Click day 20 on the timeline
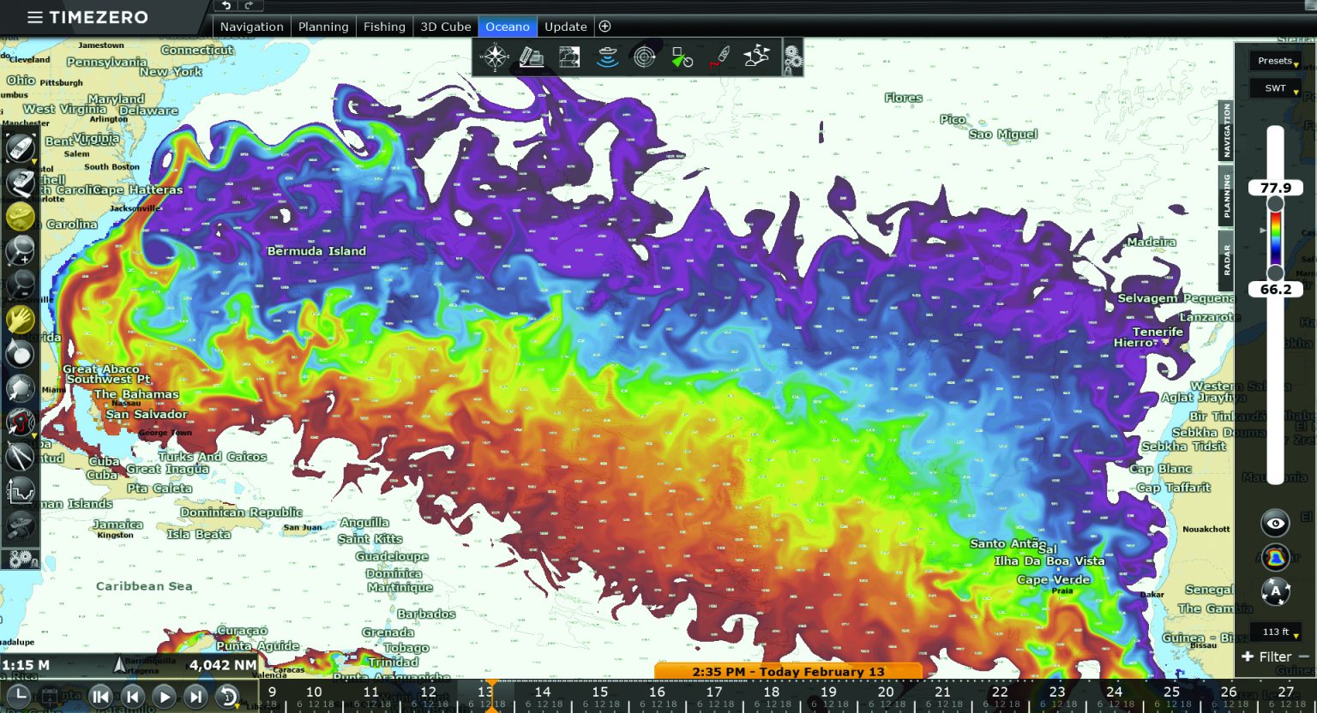The width and height of the screenshot is (1317, 713). tap(886, 692)
